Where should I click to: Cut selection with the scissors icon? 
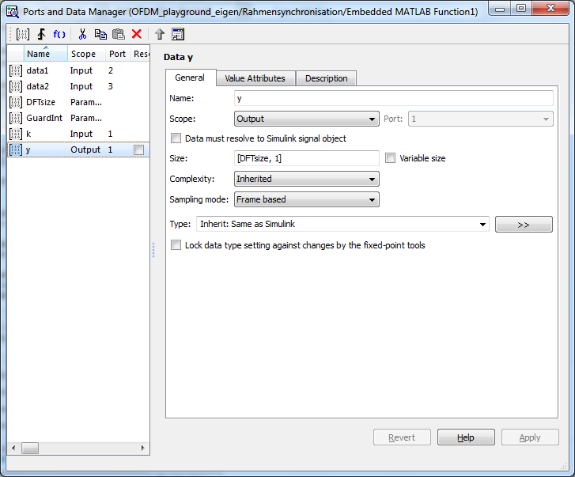click(81, 34)
